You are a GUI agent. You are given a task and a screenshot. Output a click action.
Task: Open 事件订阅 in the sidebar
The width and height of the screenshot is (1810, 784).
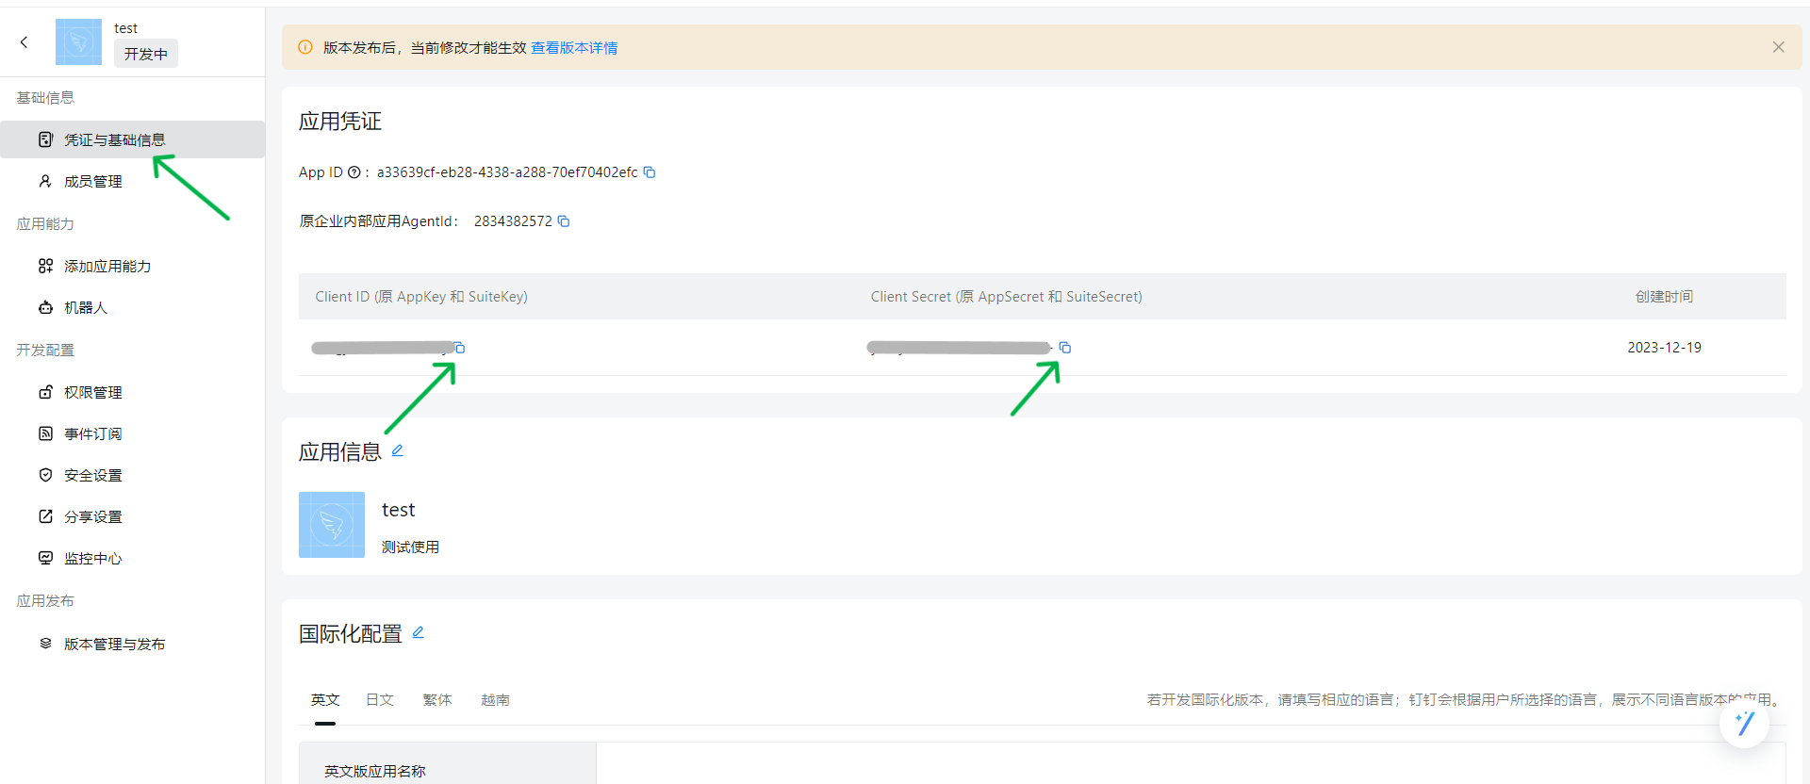pos(92,434)
